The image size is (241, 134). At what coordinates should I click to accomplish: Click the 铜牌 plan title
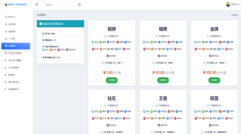tap(112, 29)
